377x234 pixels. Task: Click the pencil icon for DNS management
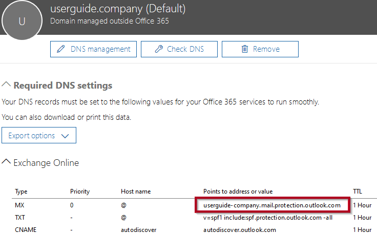61,49
